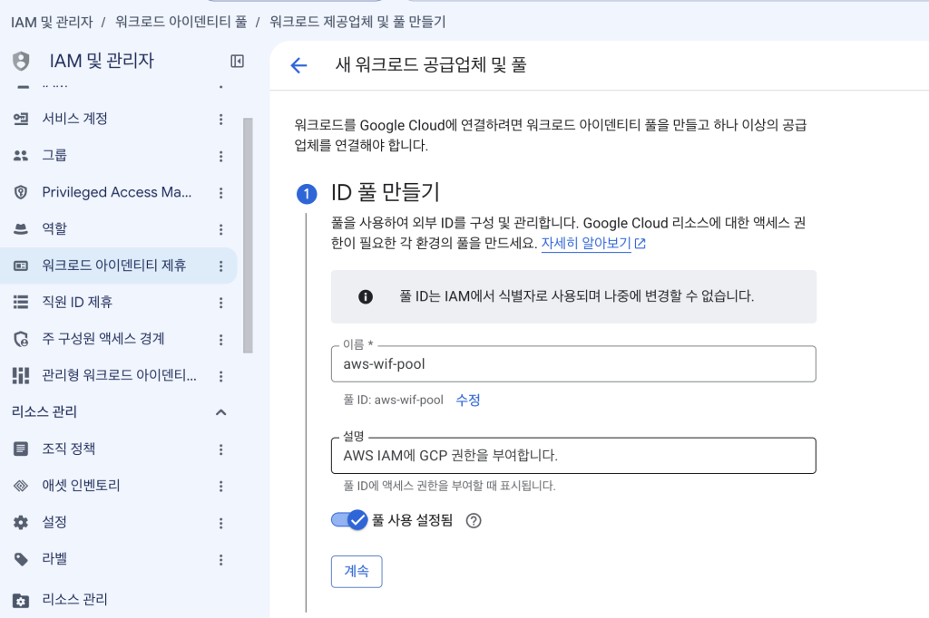The image size is (929, 618).
Task: Open the help icon beside 풀 사용 설정됨
Action: point(474,521)
